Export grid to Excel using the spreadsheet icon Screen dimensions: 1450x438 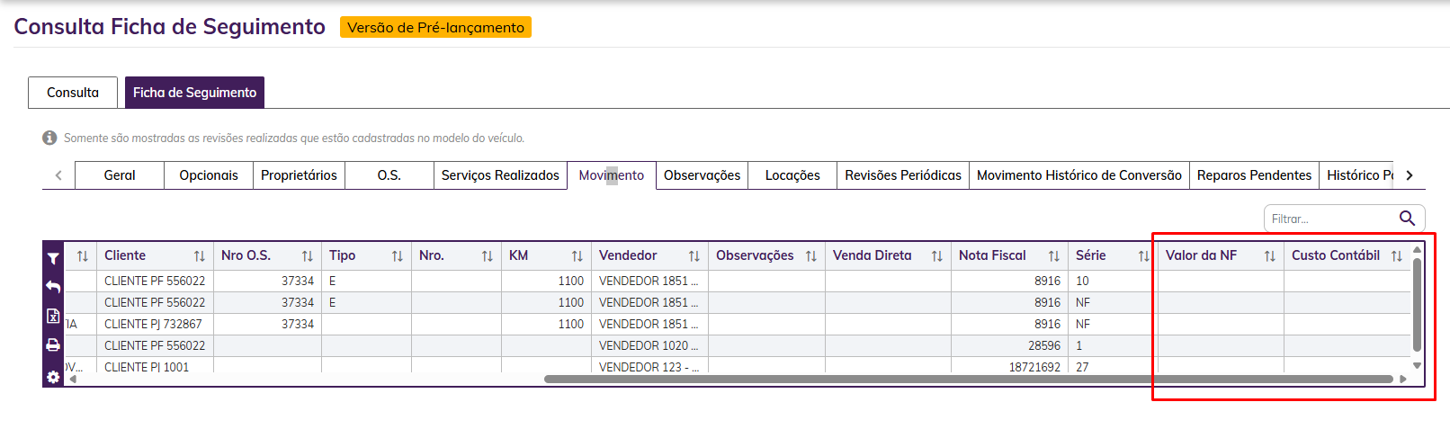tap(53, 316)
